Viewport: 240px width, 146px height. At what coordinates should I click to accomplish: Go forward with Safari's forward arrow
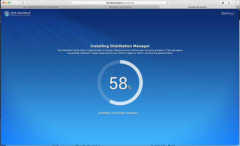point(17,3)
